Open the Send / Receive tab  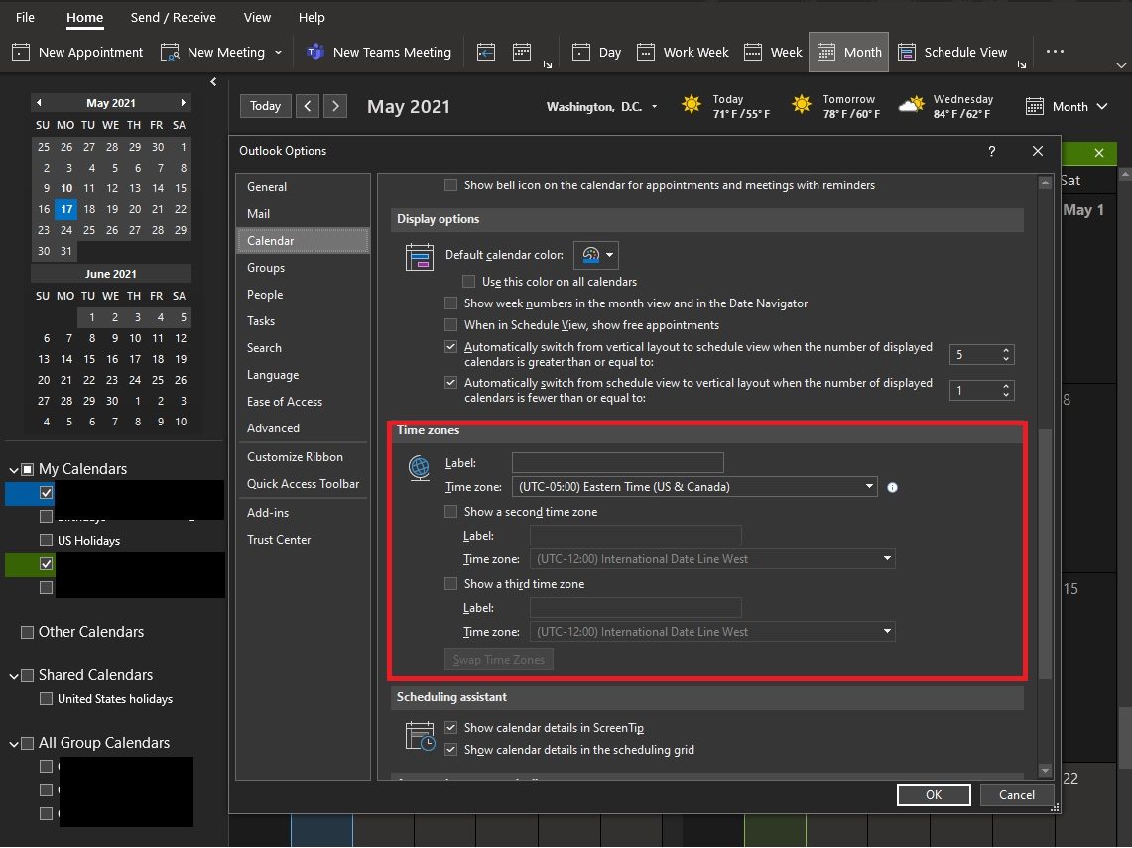[174, 17]
